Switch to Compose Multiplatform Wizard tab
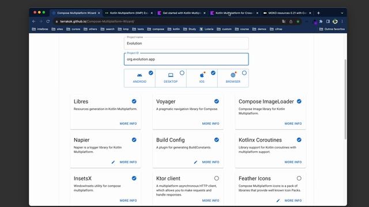The width and height of the screenshot is (369, 207). click(x=77, y=13)
